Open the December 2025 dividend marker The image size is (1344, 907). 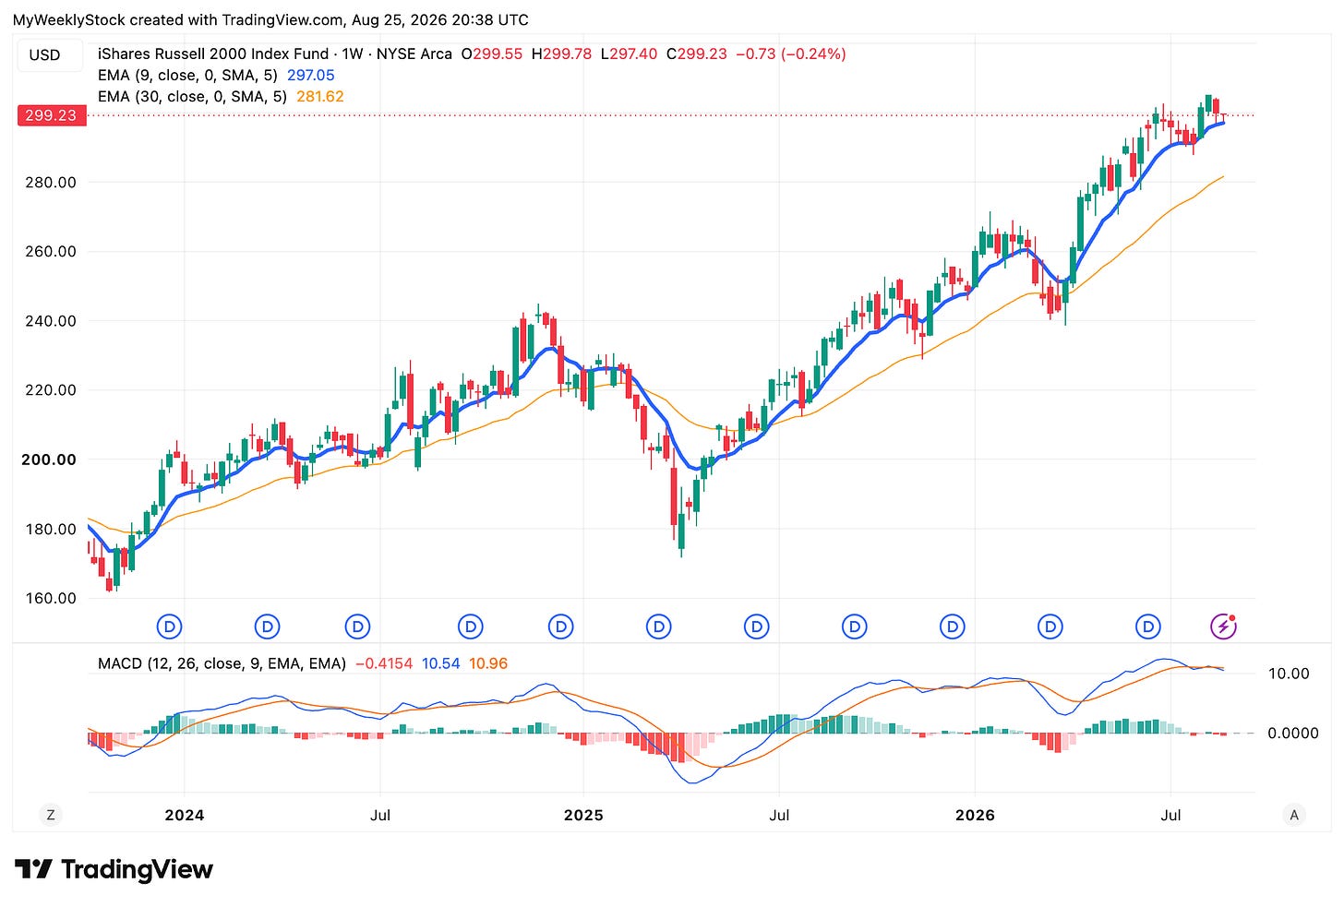tap(953, 627)
